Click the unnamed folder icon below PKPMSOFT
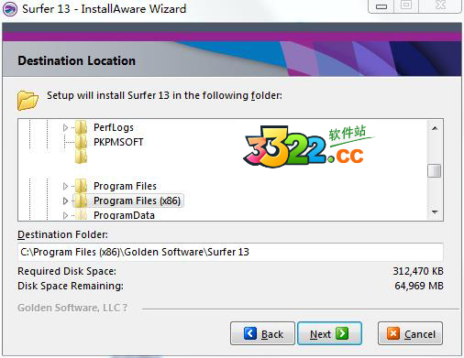Viewport: 464px width, 358px height. point(82,157)
